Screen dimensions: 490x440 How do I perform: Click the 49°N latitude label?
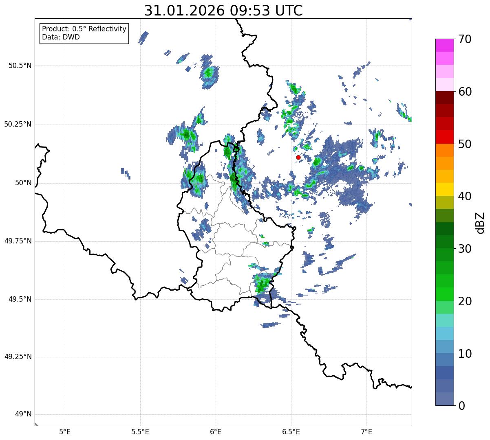click(23, 414)
